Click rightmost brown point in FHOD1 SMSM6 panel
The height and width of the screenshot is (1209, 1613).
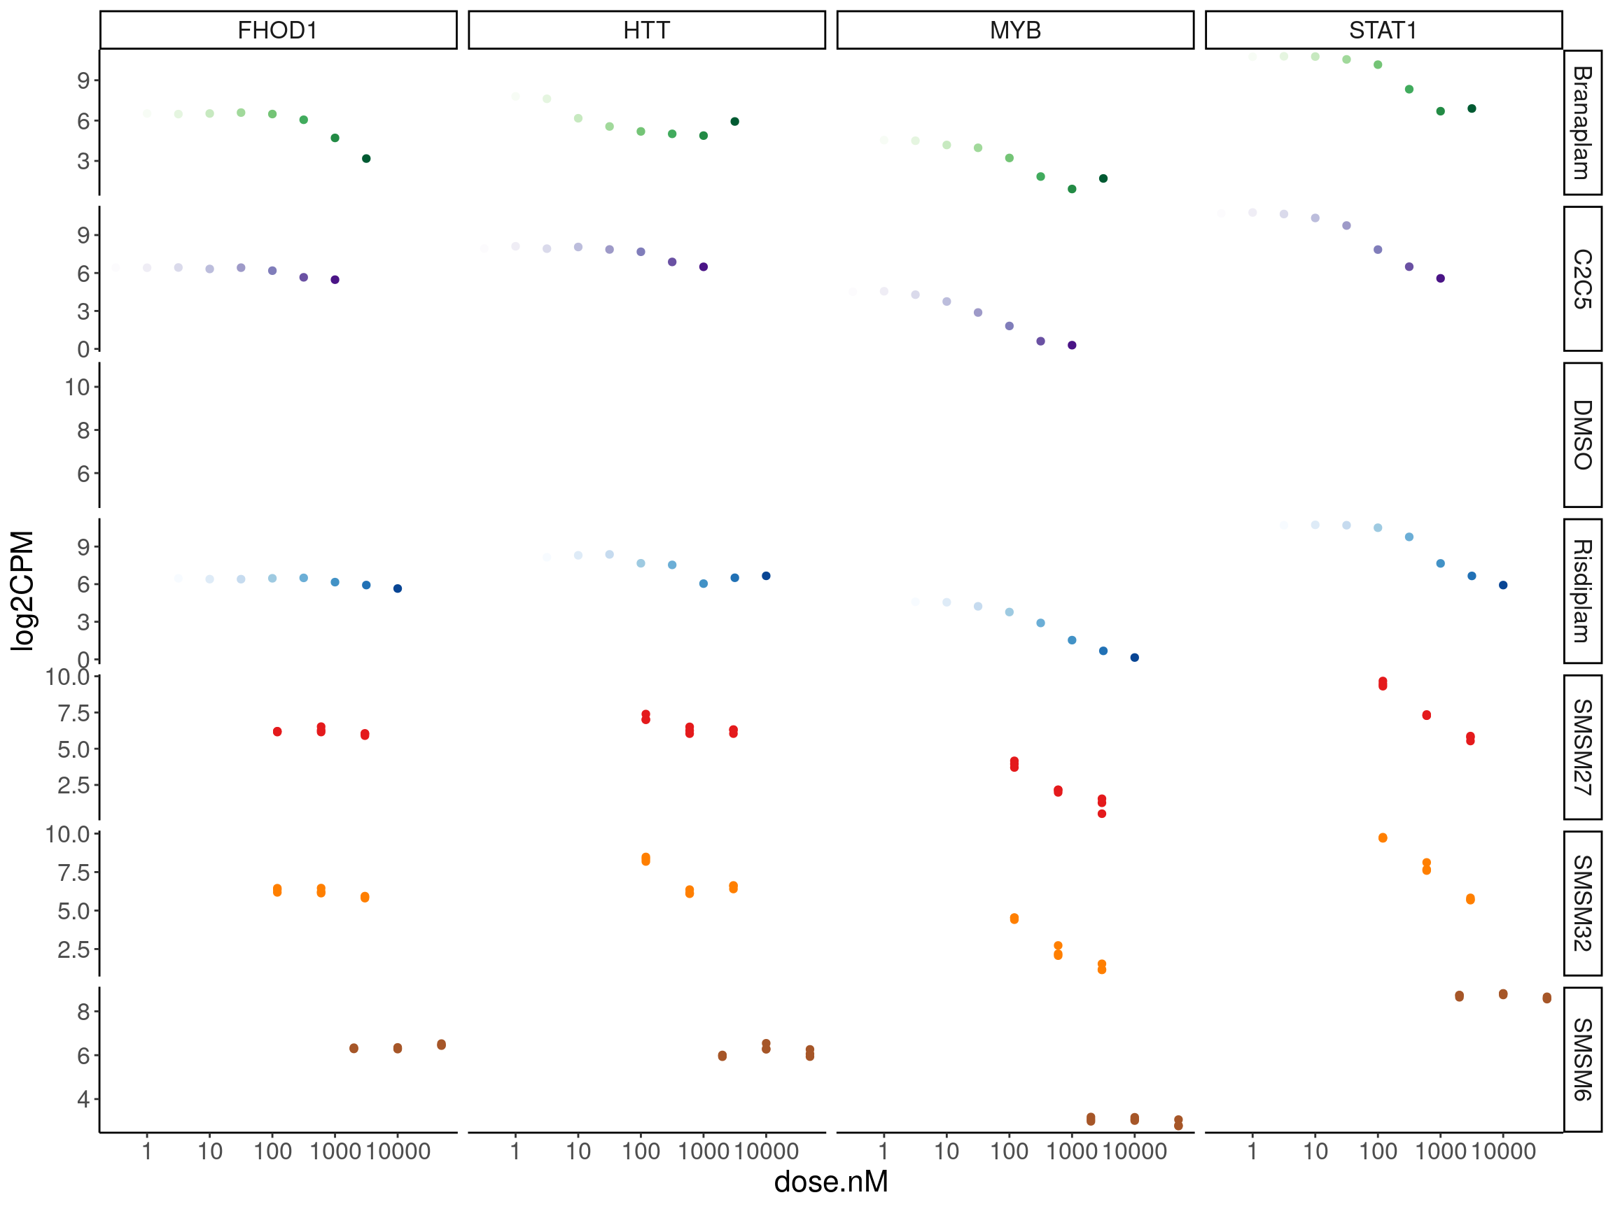pos(441,1045)
